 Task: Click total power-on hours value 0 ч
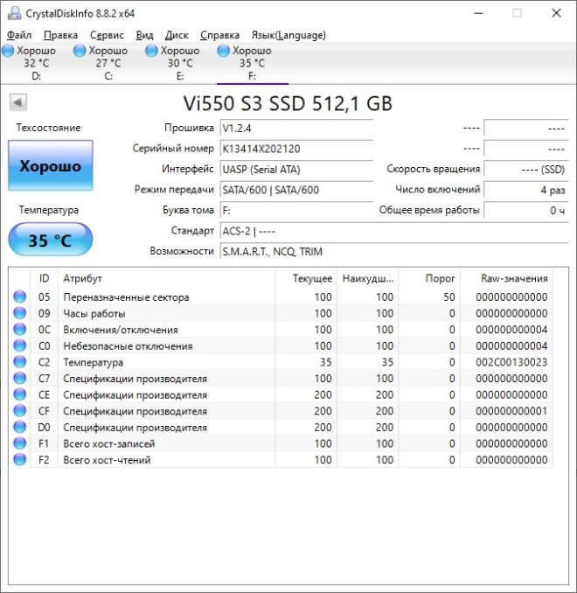tap(526, 210)
